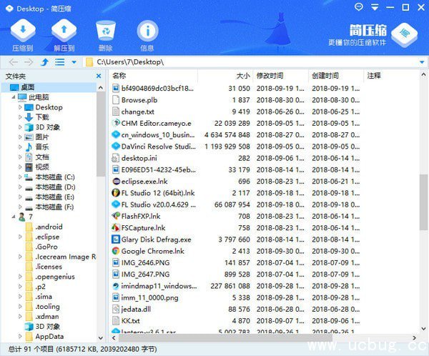Go forward with the right arrow navigation button
The width and height of the screenshot is (429, 356).
[x=29, y=62]
